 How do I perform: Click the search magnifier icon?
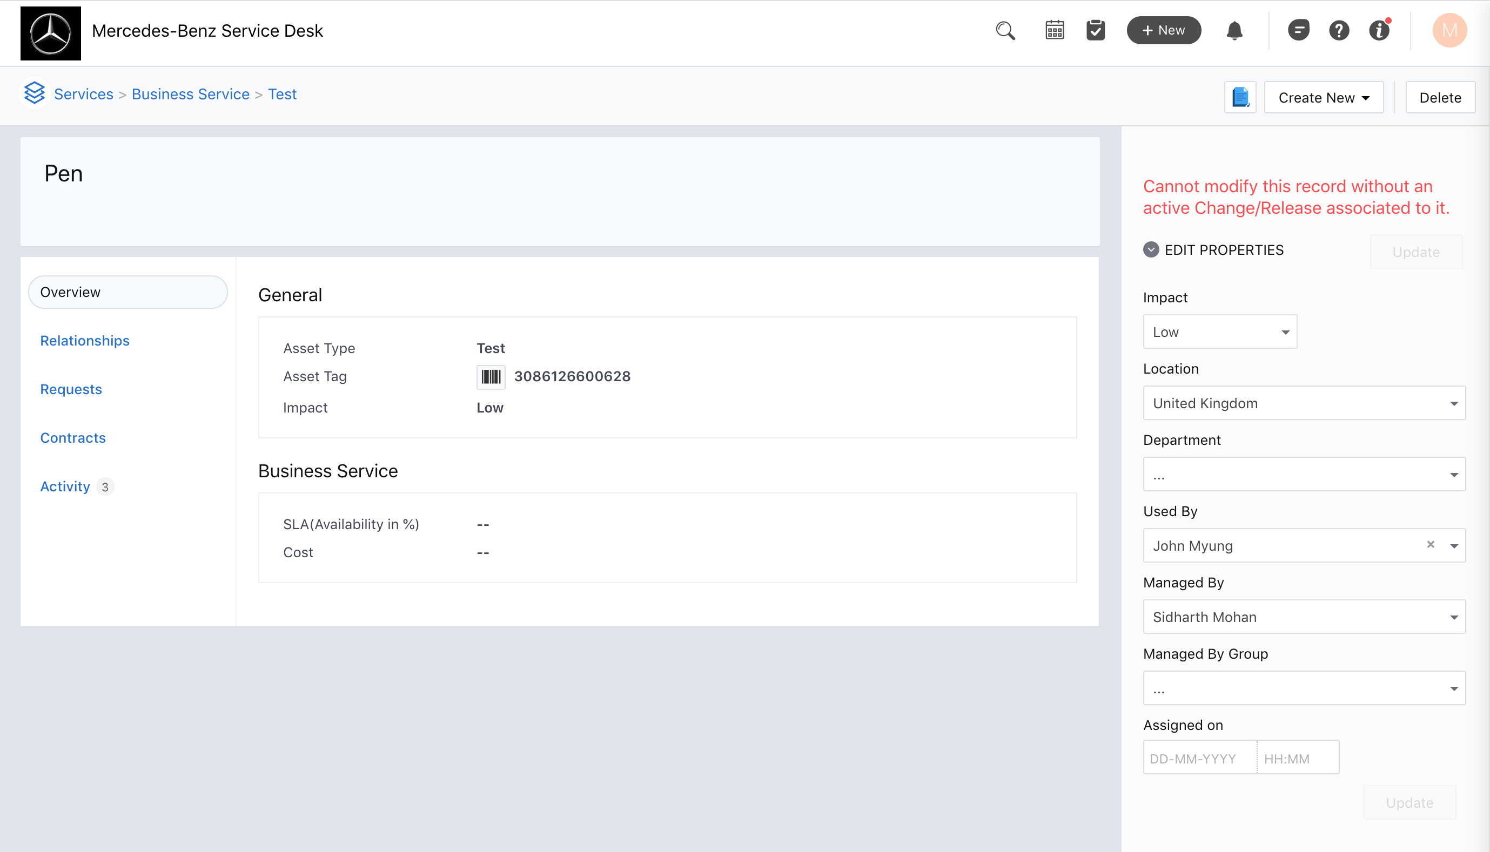(x=1005, y=30)
